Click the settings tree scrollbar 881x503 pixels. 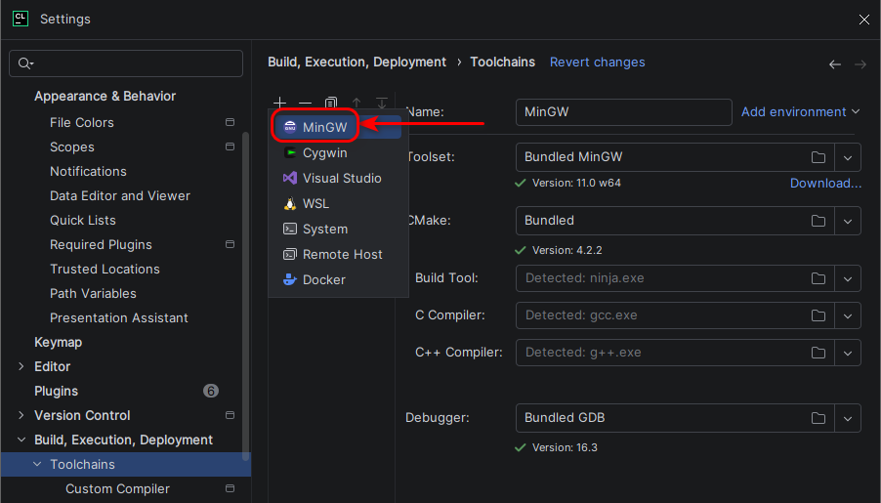click(x=245, y=297)
